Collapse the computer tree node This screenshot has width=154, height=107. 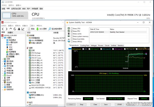coord(2,38)
